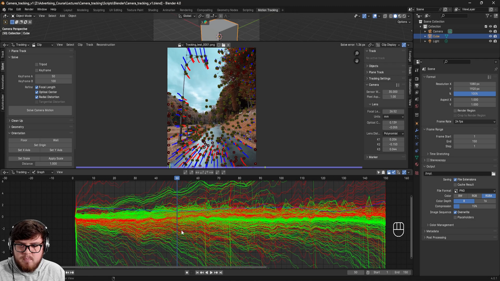Click the Solve Camera Motion button
Image resolution: width=500 pixels, height=281 pixels.
pos(40,110)
